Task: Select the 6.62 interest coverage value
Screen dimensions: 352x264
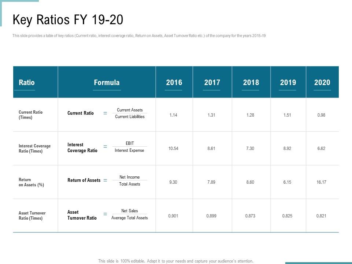Action: 321,148
